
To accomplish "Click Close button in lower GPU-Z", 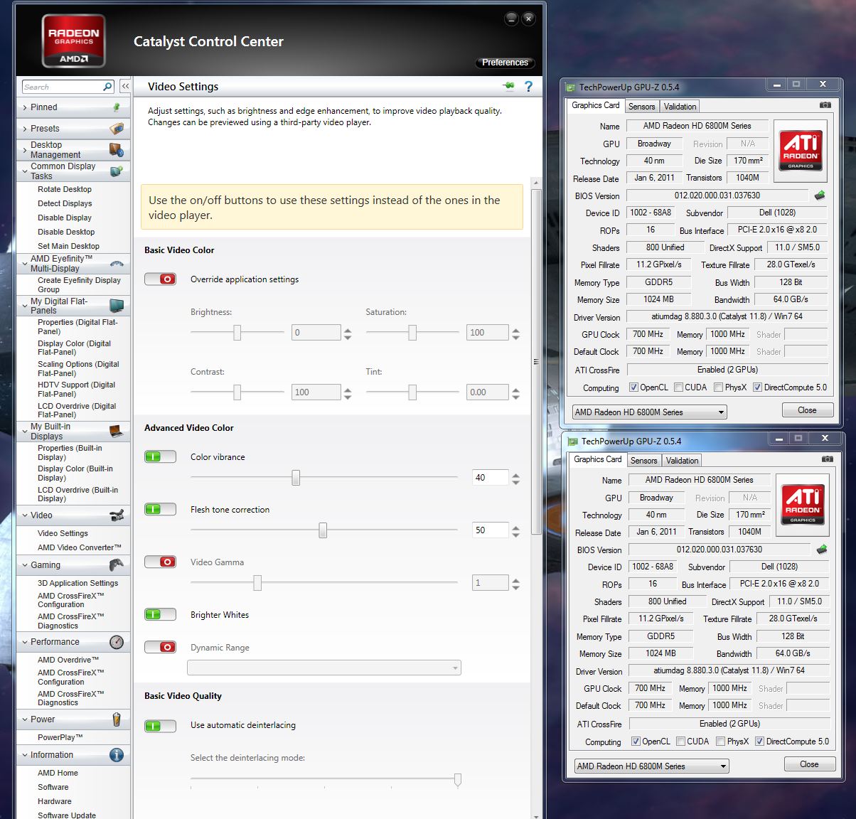I will (809, 764).
